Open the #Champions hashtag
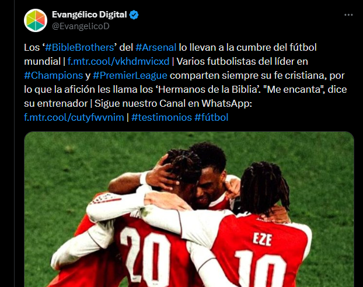363x287 pixels. point(54,75)
